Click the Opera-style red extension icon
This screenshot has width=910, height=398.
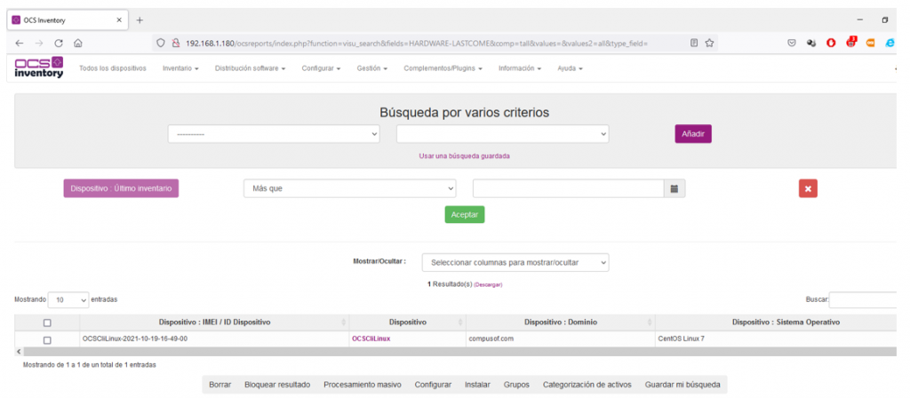(x=831, y=43)
